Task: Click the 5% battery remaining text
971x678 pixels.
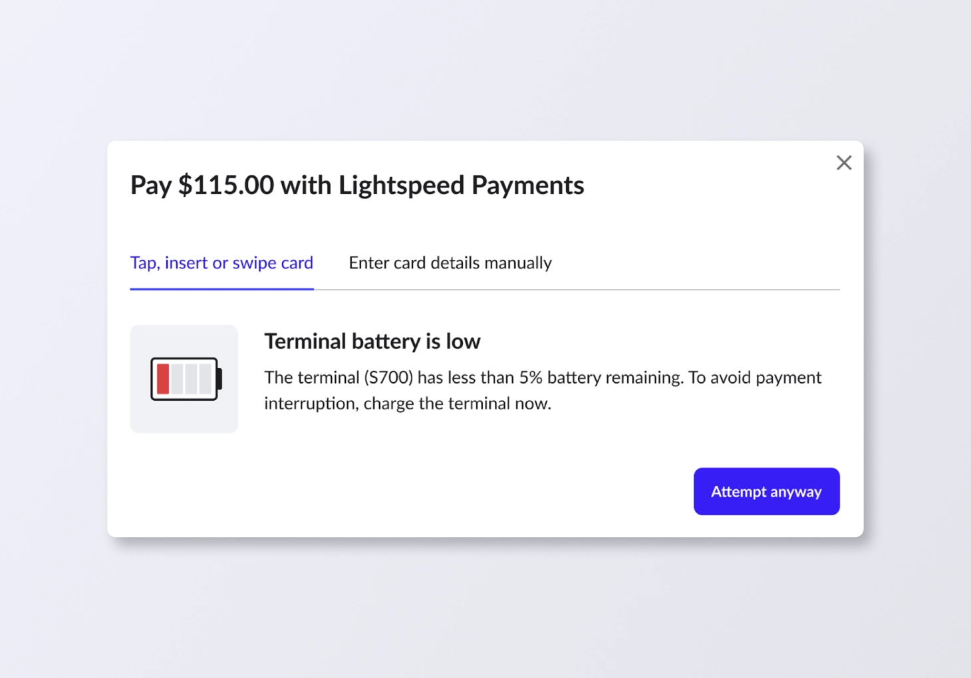Action: pos(531,378)
